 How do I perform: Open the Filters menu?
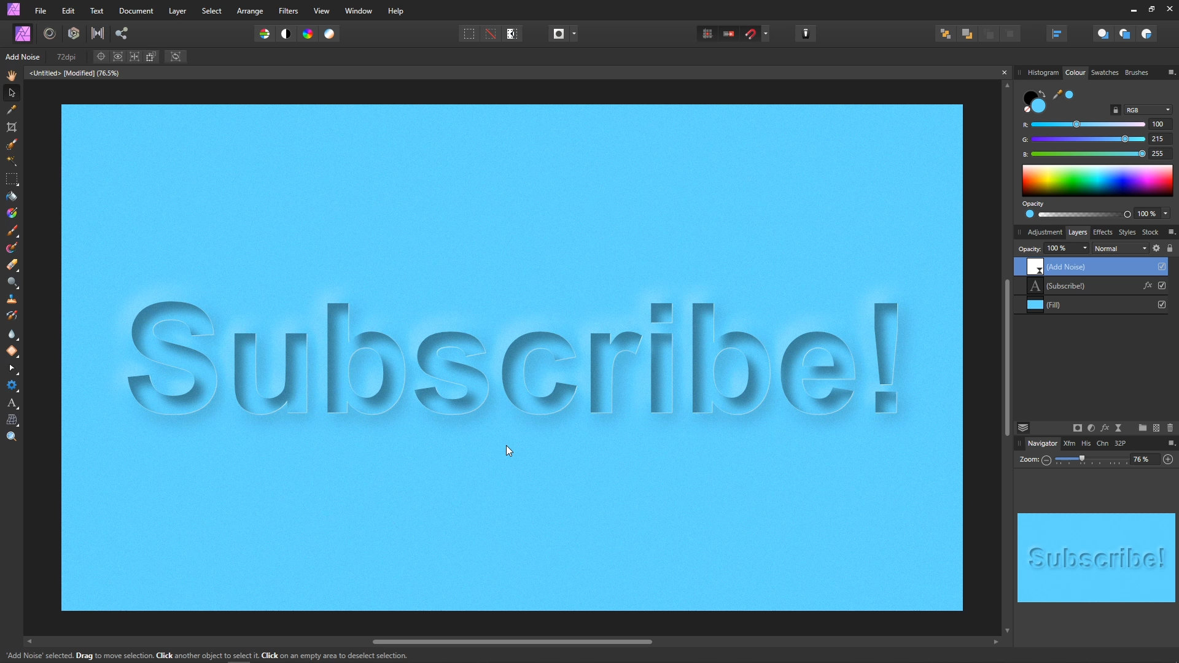(288, 11)
